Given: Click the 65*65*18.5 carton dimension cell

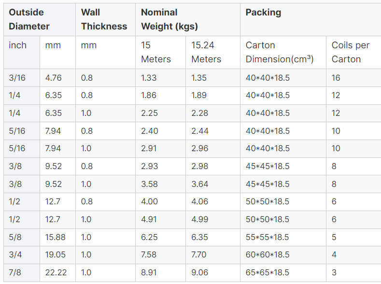Looking at the screenshot, I should (x=268, y=272).
